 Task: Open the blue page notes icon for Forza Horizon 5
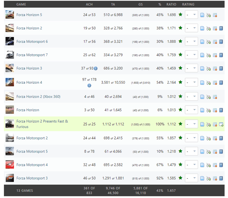coord(202,15)
